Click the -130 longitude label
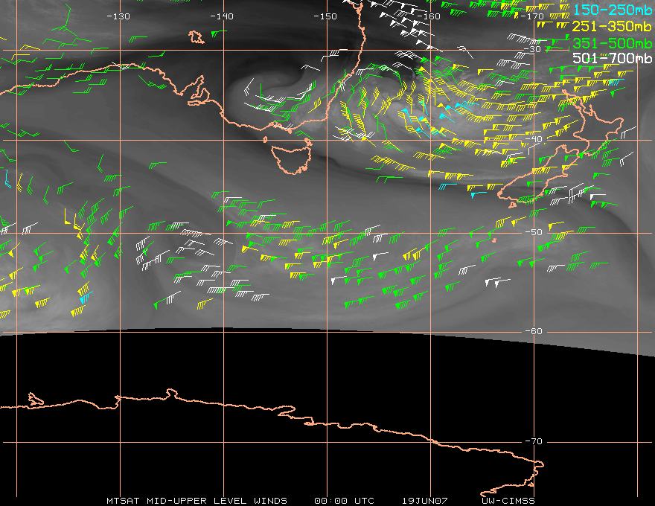 [118, 16]
